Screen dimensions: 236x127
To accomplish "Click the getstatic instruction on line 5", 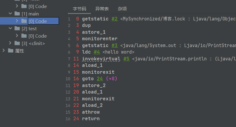I will [x=95, y=46].
